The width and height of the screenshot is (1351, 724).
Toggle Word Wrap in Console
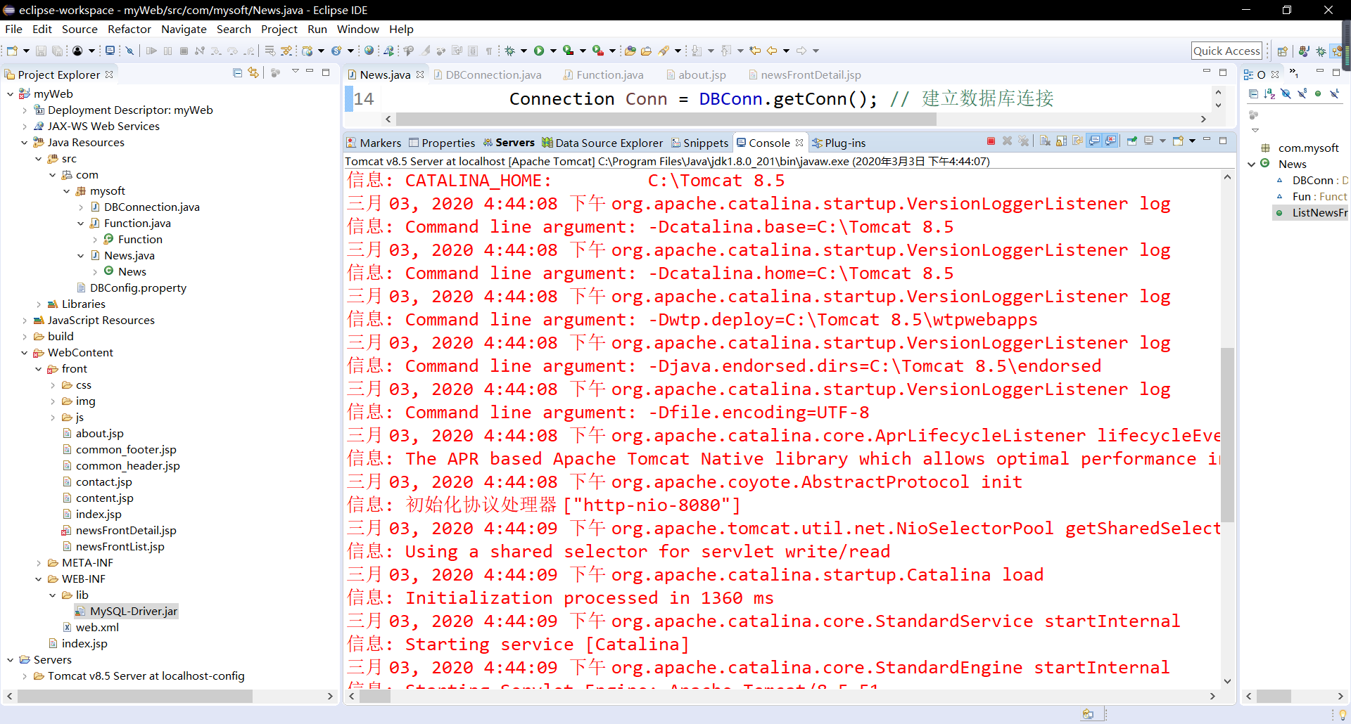pos(1077,141)
